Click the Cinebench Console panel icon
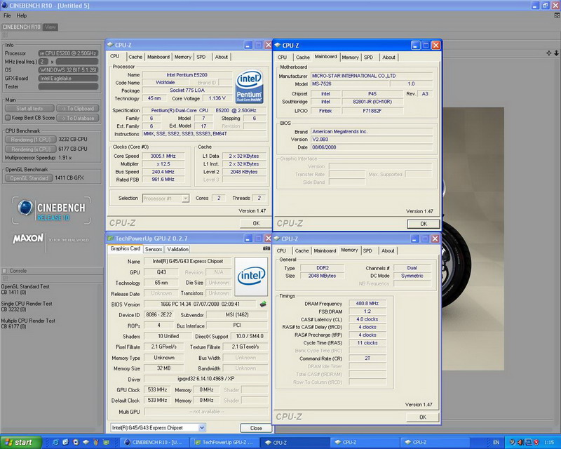The image size is (561, 449). (x=5, y=271)
